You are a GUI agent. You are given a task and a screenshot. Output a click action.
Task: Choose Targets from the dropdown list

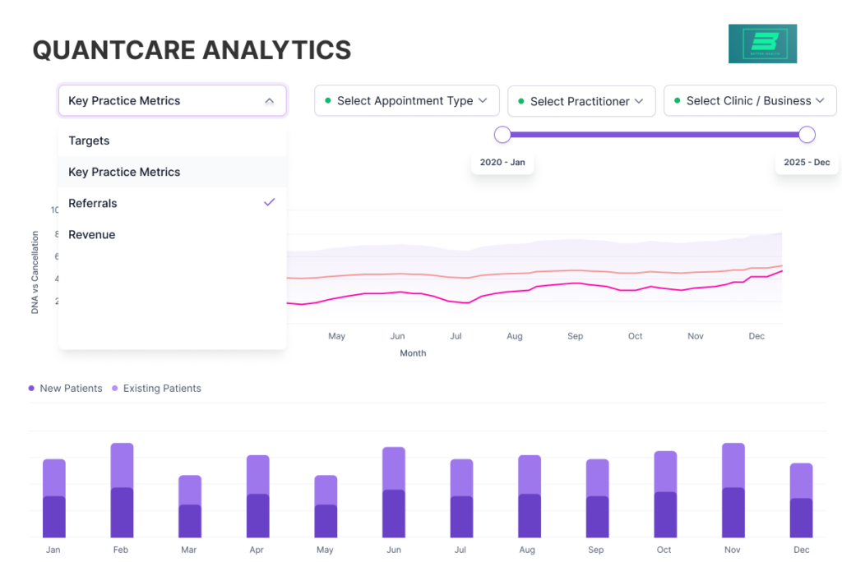pyautogui.click(x=173, y=140)
